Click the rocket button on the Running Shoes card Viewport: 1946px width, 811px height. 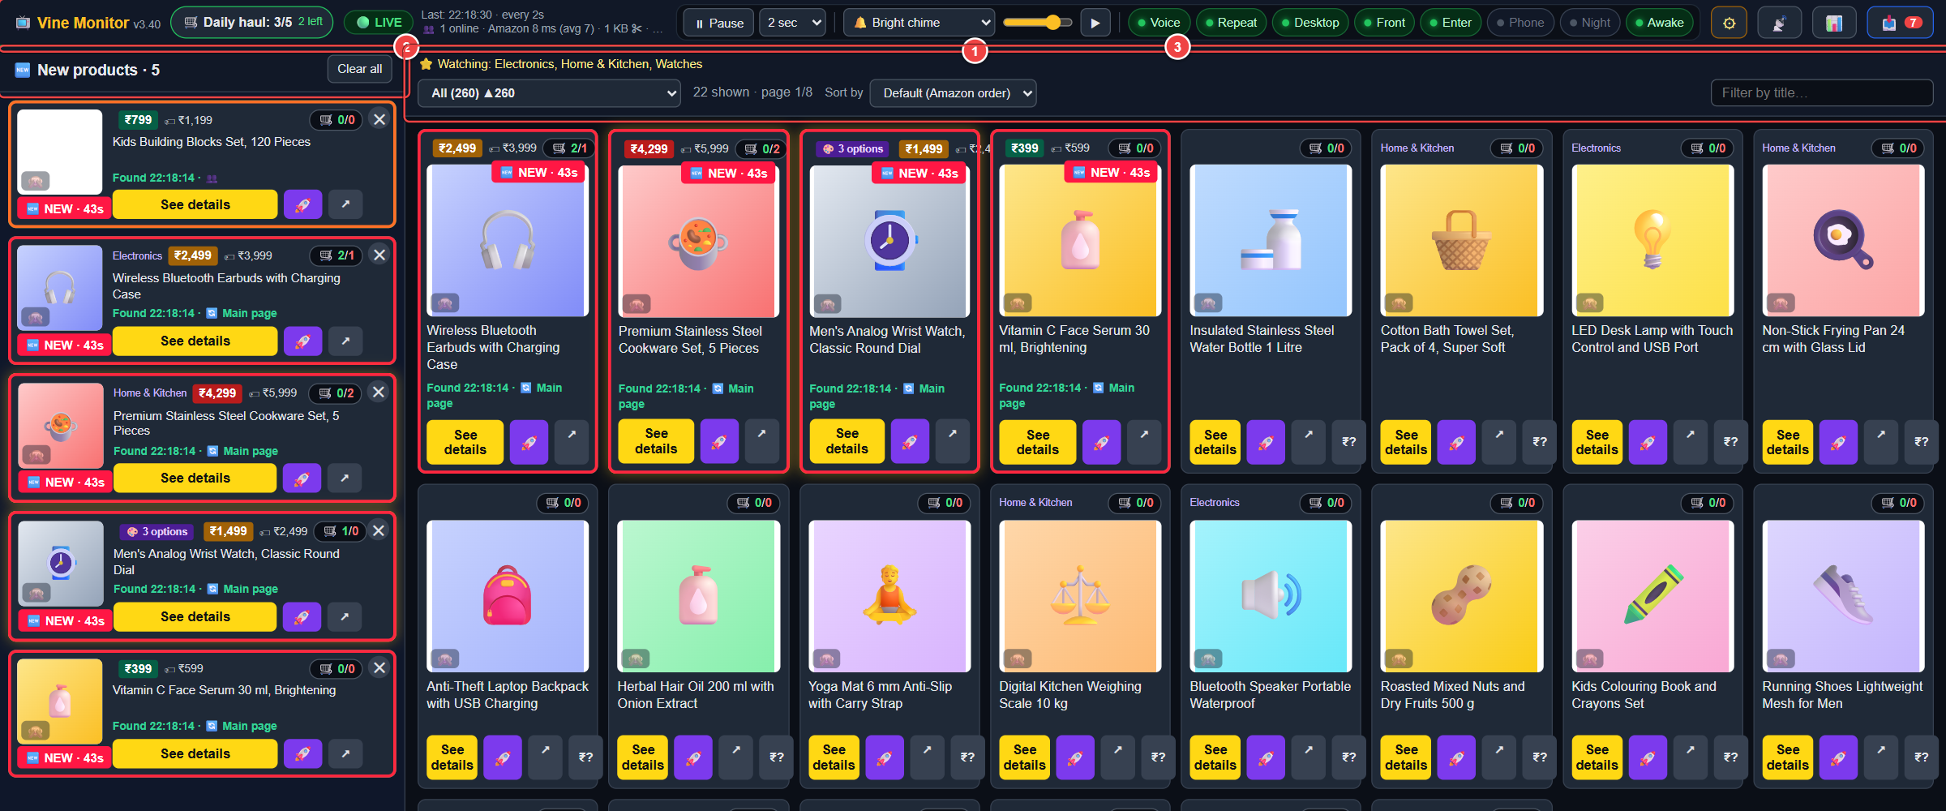(1838, 757)
